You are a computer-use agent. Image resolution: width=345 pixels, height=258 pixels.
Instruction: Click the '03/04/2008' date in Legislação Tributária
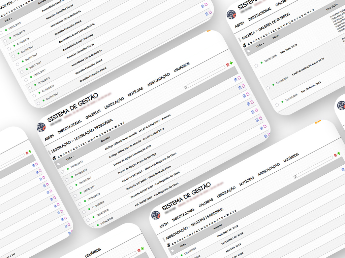click(107, 221)
